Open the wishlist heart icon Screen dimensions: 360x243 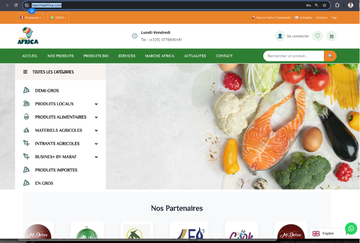click(317, 36)
